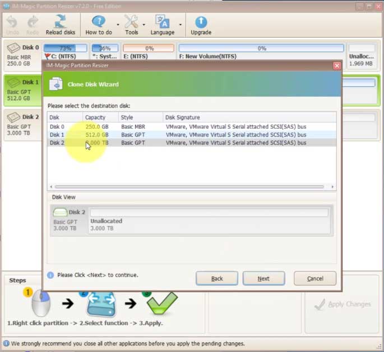Click the Next button
Viewport: 384px width, 352px height.
(263, 279)
